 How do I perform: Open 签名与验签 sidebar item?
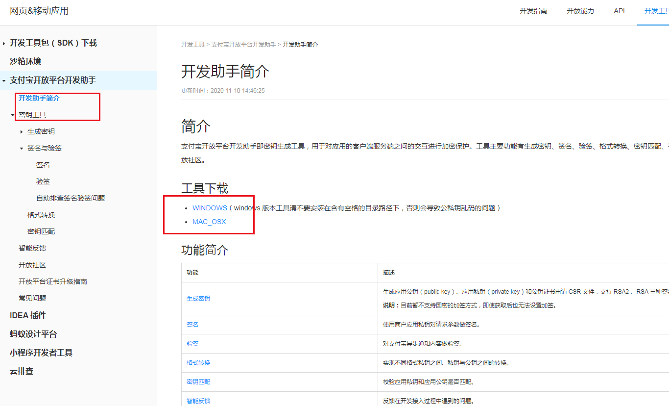[45, 148]
